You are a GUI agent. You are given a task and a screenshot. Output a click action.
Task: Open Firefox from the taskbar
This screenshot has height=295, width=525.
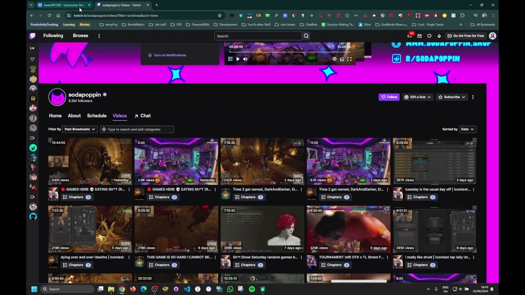(132, 289)
